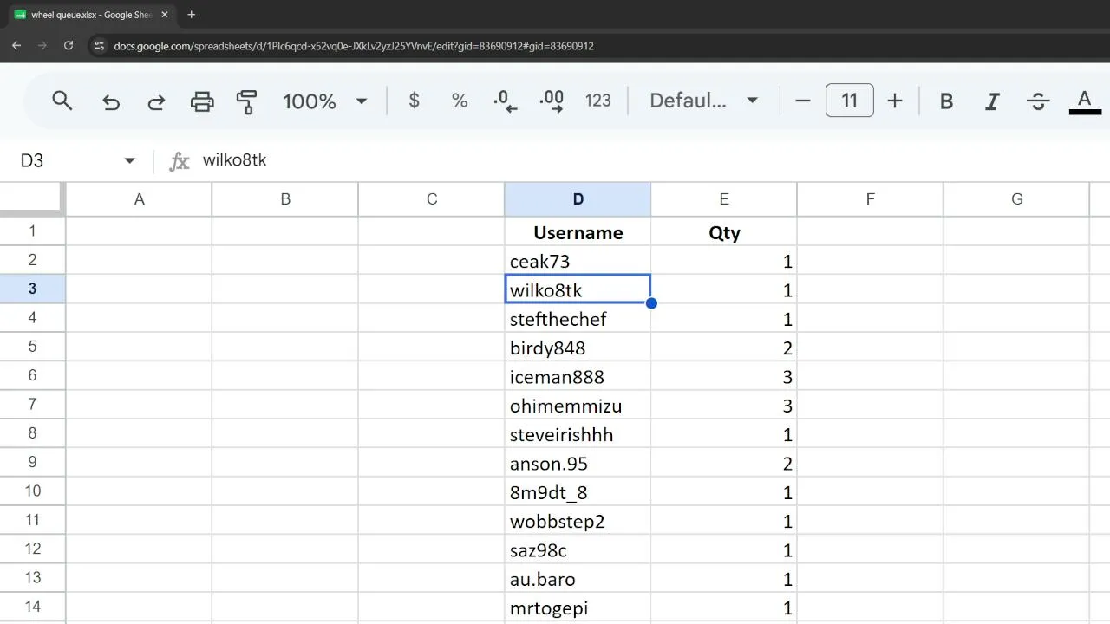Select cell containing stefthechef
The width and height of the screenshot is (1110, 624).
click(x=578, y=318)
